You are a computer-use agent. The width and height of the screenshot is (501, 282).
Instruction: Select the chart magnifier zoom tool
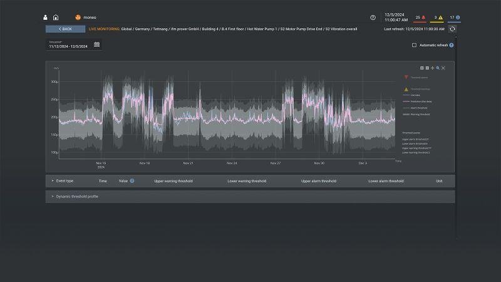(438, 68)
